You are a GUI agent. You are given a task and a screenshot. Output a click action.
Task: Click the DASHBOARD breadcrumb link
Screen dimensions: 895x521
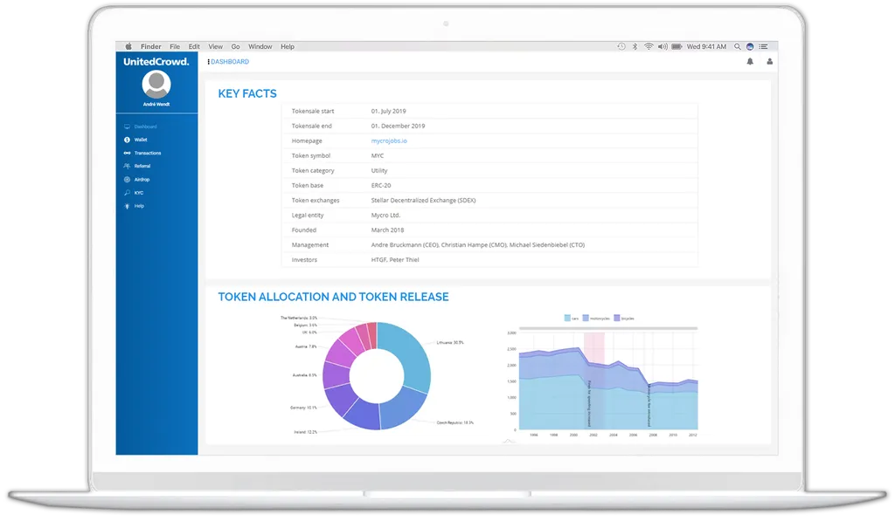(x=230, y=62)
